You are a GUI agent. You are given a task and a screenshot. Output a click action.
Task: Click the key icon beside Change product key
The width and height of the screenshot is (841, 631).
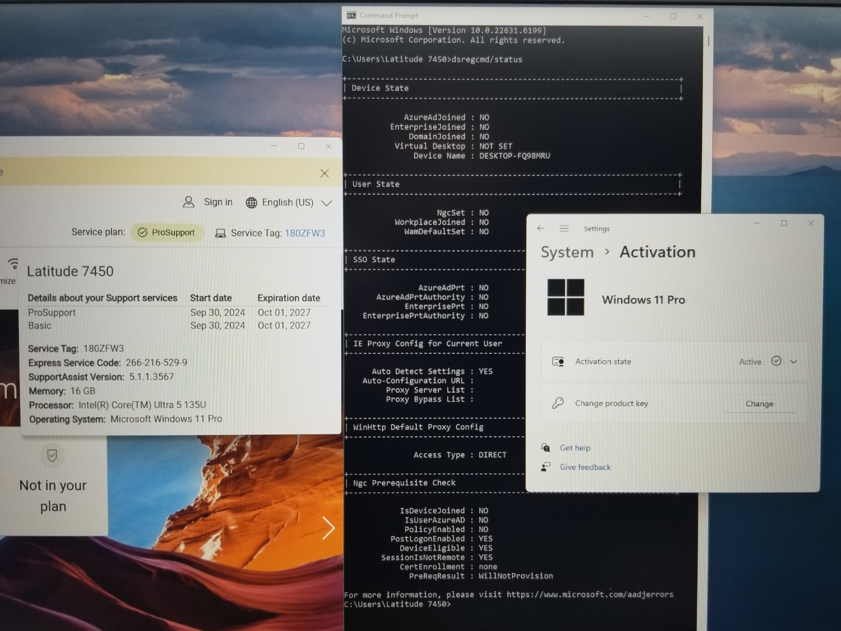(x=558, y=403)
